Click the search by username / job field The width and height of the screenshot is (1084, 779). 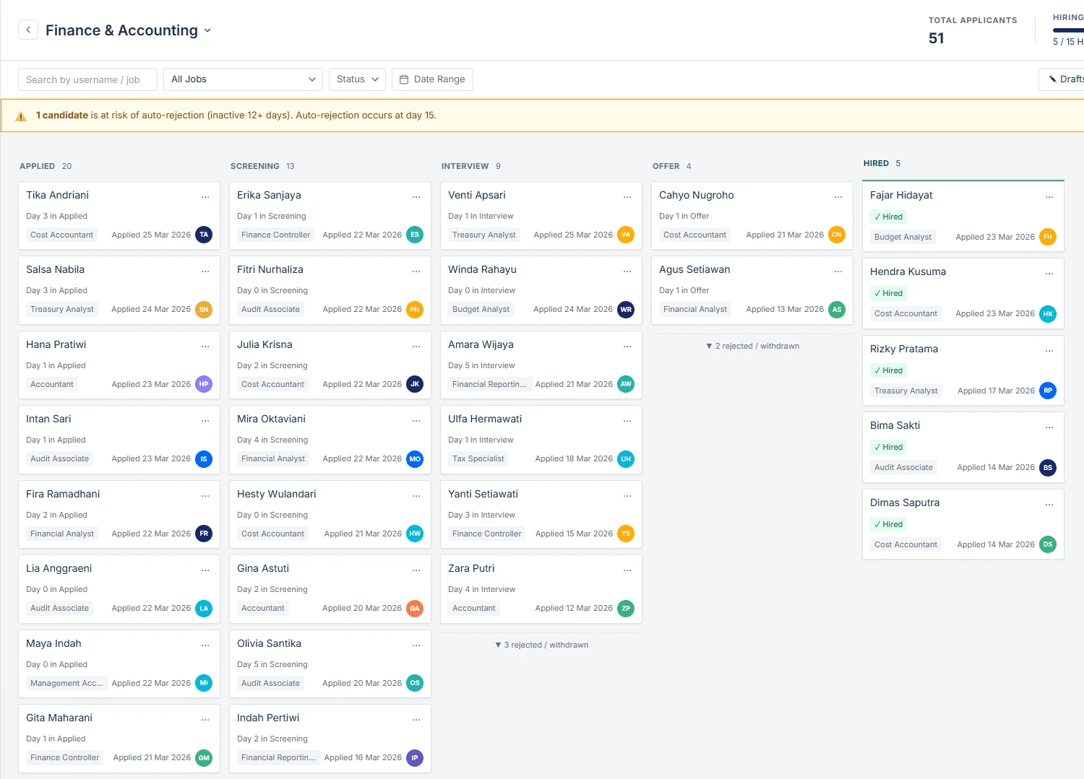pos(87,79)
